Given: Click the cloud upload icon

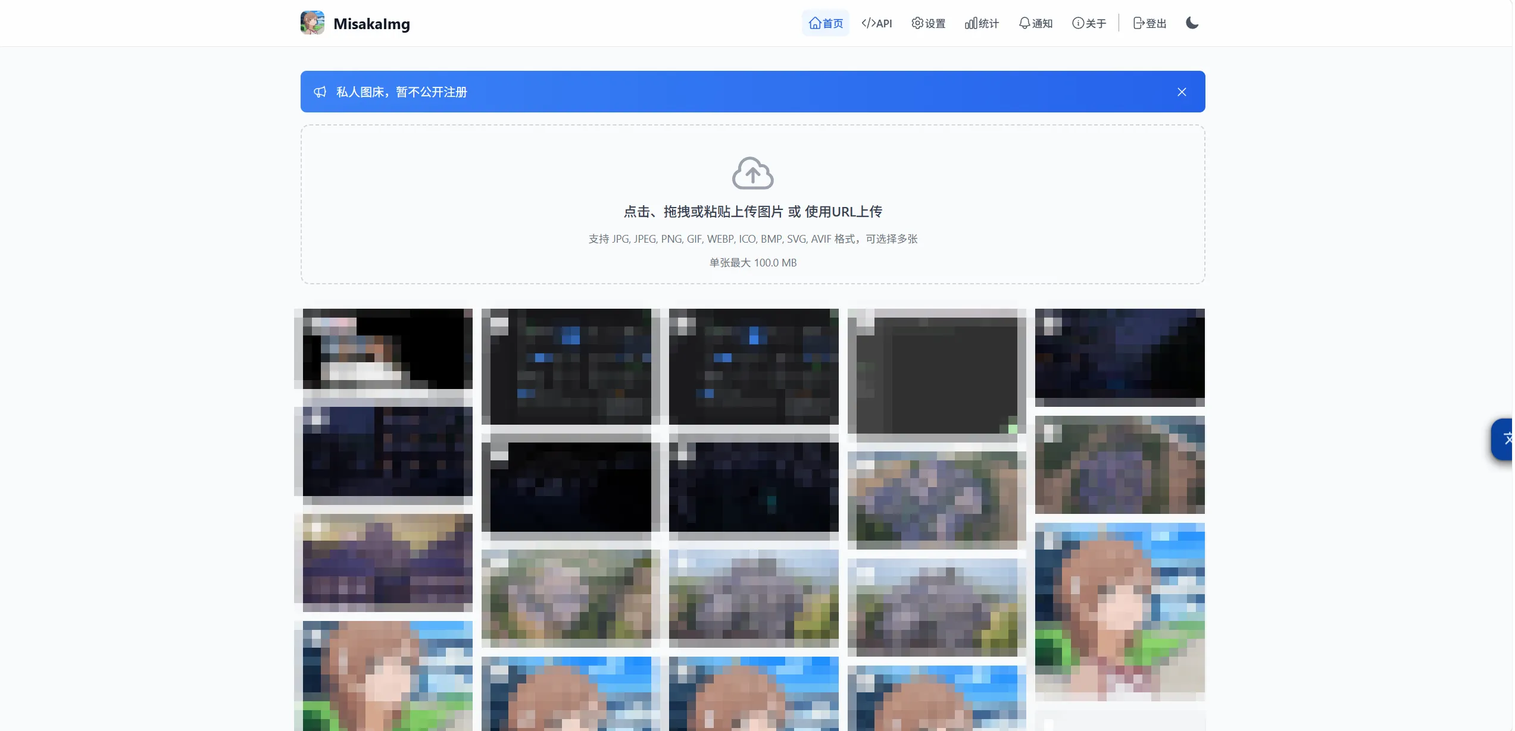Looking at the screenshot, I should pyautogui.click(x=752, y=173).
